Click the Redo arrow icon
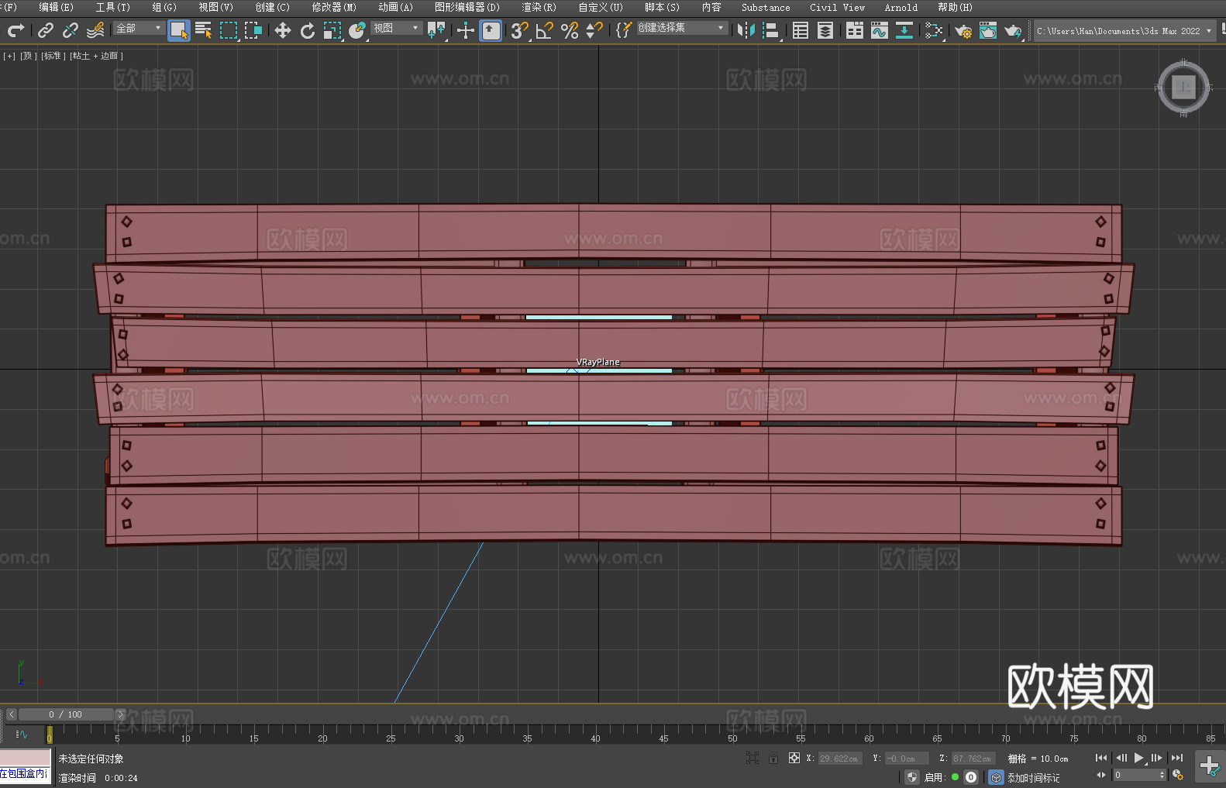Viewport: 1226px width, 788px height. pyautogui.click(x=15, y=30)
